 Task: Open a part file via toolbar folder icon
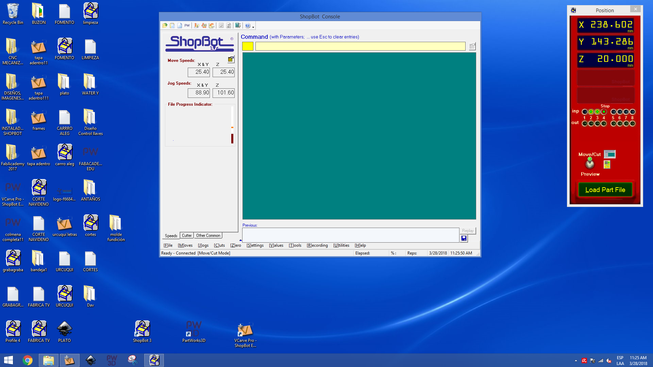pyautogui.click(x=165, y=25)
